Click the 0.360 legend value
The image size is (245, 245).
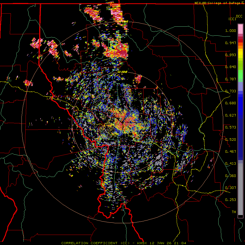pyautogui.click(x=231, y=176)
